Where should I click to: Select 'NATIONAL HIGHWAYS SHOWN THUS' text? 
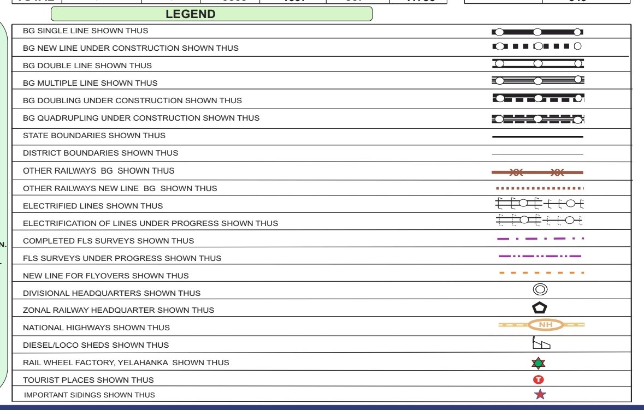(x=97, y=328)
